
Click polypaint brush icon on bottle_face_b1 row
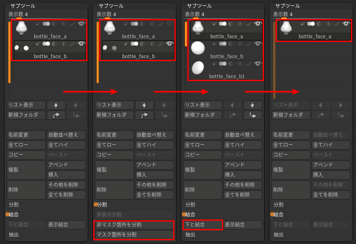(249, 64)
